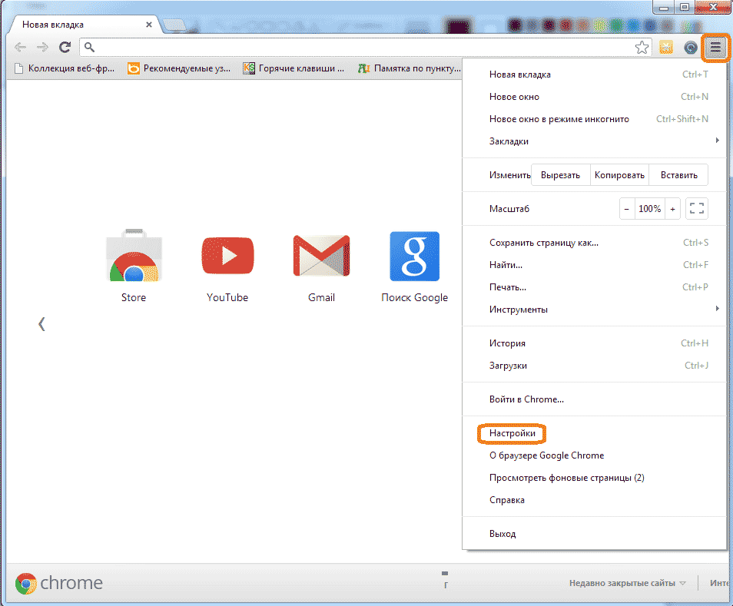Launch the Gmail app icon

321,257
